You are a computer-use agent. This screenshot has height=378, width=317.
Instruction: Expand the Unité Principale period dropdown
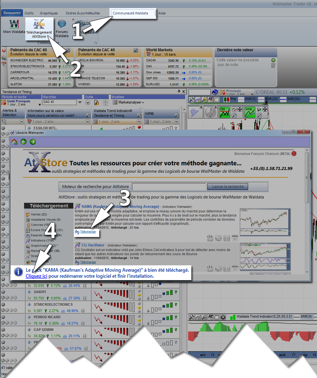[40, 104]
